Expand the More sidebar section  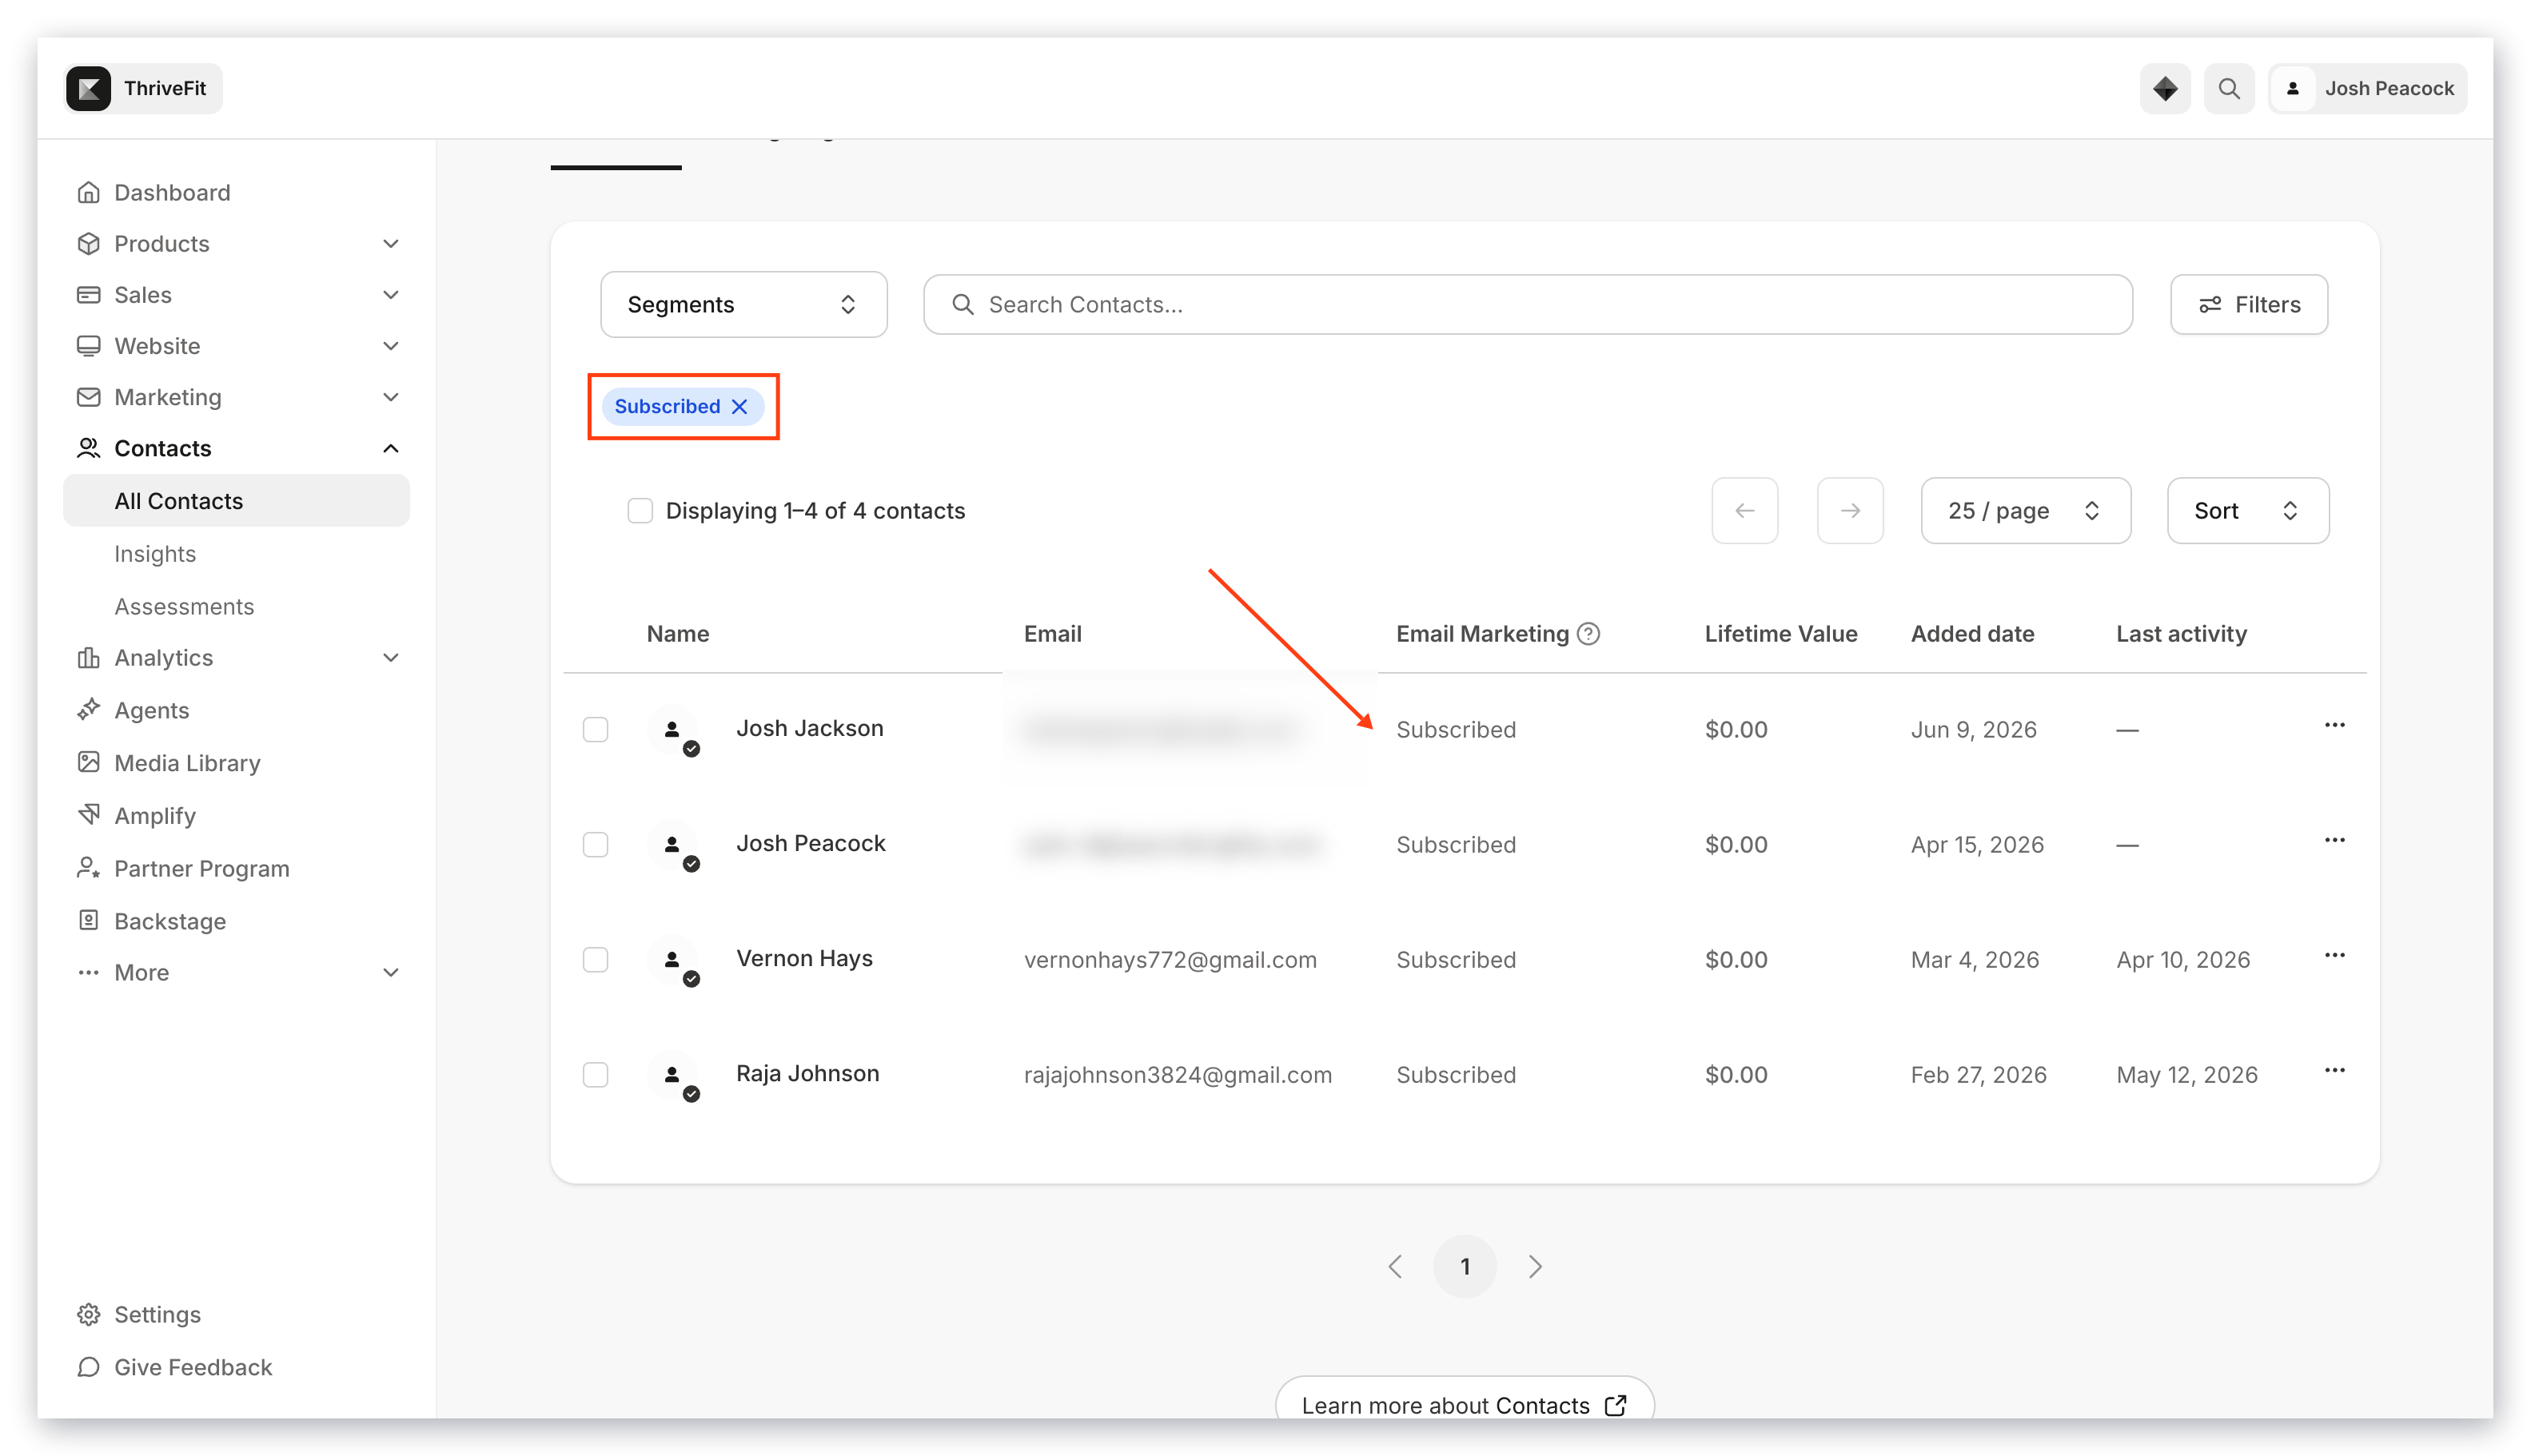tap(390, 972)
